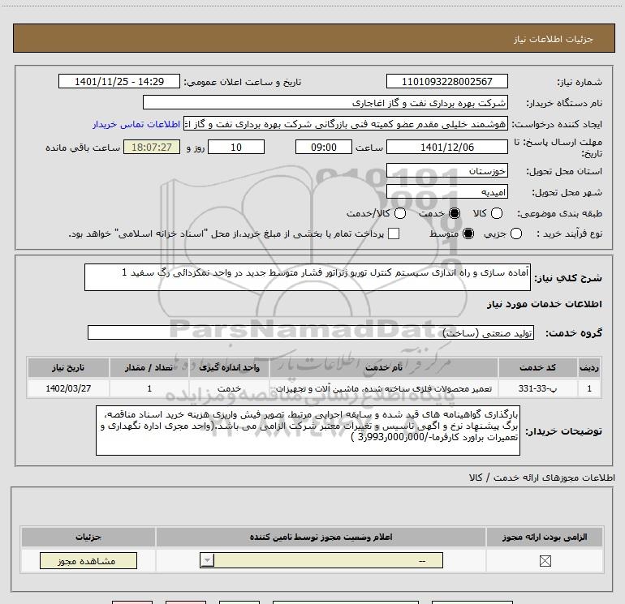Click the general need description box
This screenshot has width=625, height=604.
308,277
